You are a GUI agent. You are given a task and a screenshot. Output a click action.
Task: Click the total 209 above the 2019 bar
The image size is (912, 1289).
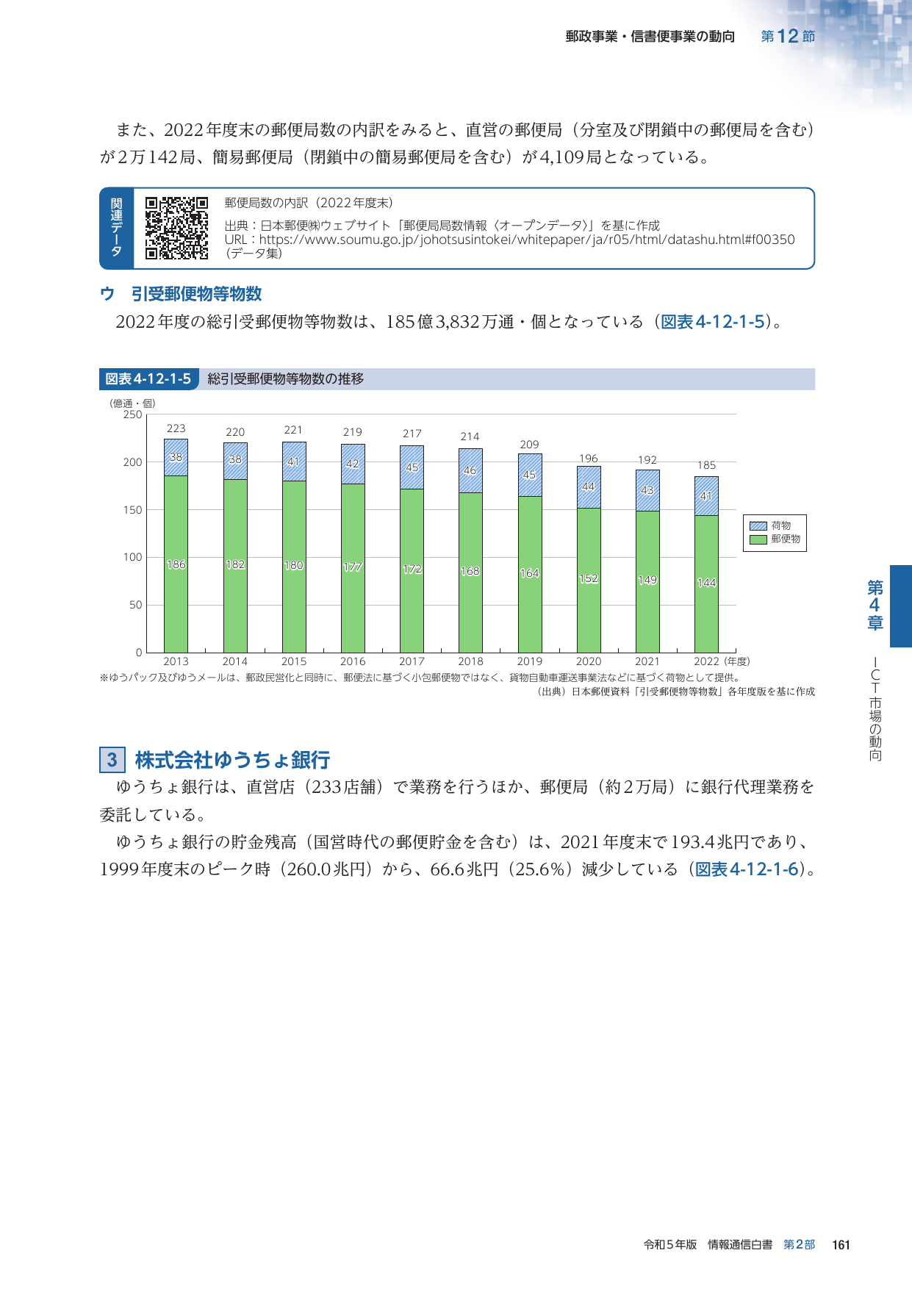pos(530,445)
